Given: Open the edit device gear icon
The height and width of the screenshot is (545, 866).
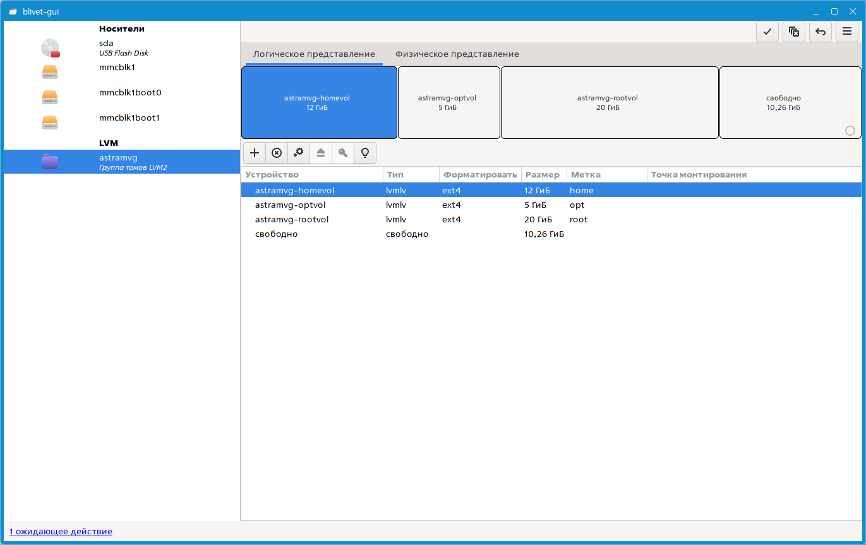Looking at the screenshot, I should click(x=299, y=153).
